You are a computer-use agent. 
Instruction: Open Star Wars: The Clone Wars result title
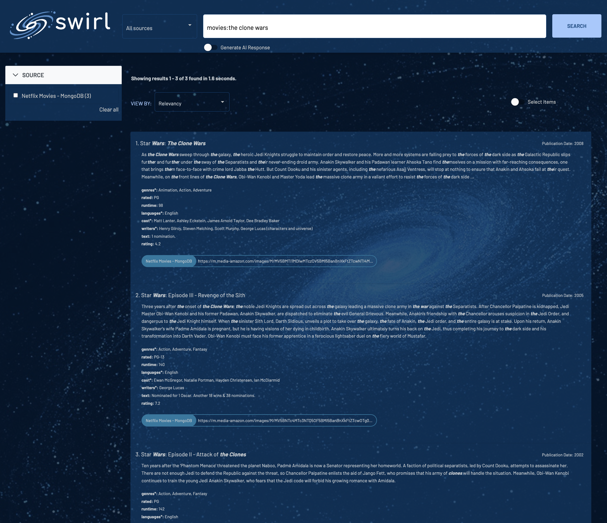173,143
